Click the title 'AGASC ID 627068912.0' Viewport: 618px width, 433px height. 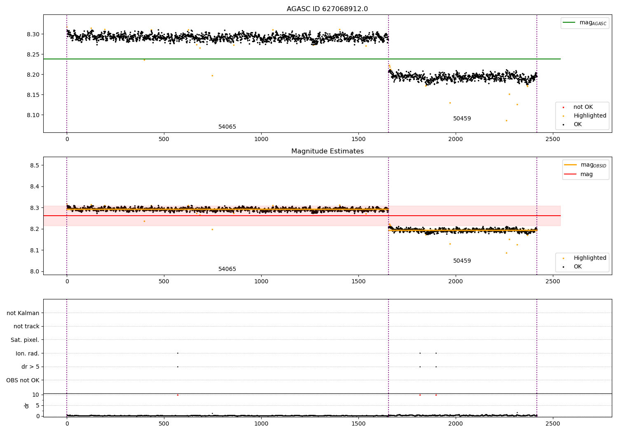[x=327, y=9]
